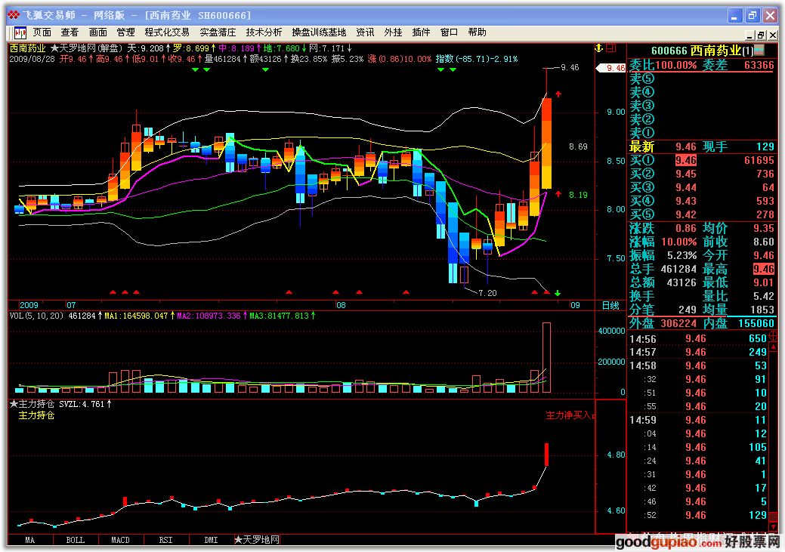Click the 总手 value 461284

pyautogui.click(x=678, y=269)
